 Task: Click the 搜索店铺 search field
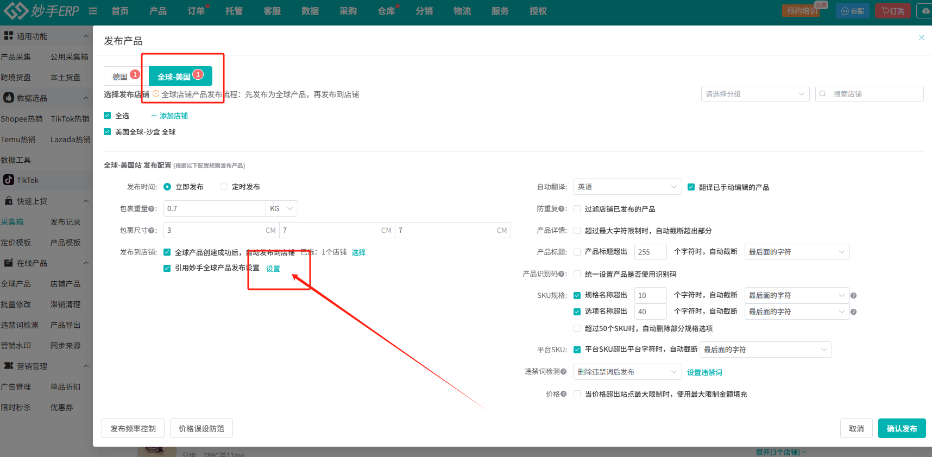click(x=869, y=94)
